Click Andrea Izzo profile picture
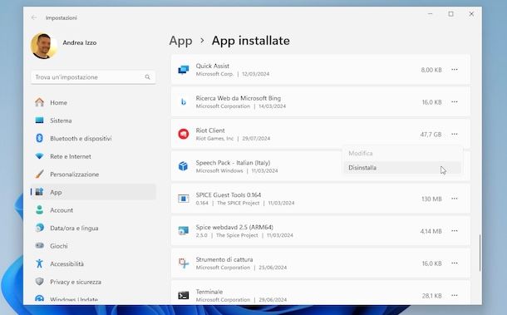507x315 pixels. click(x=43, y=46)
